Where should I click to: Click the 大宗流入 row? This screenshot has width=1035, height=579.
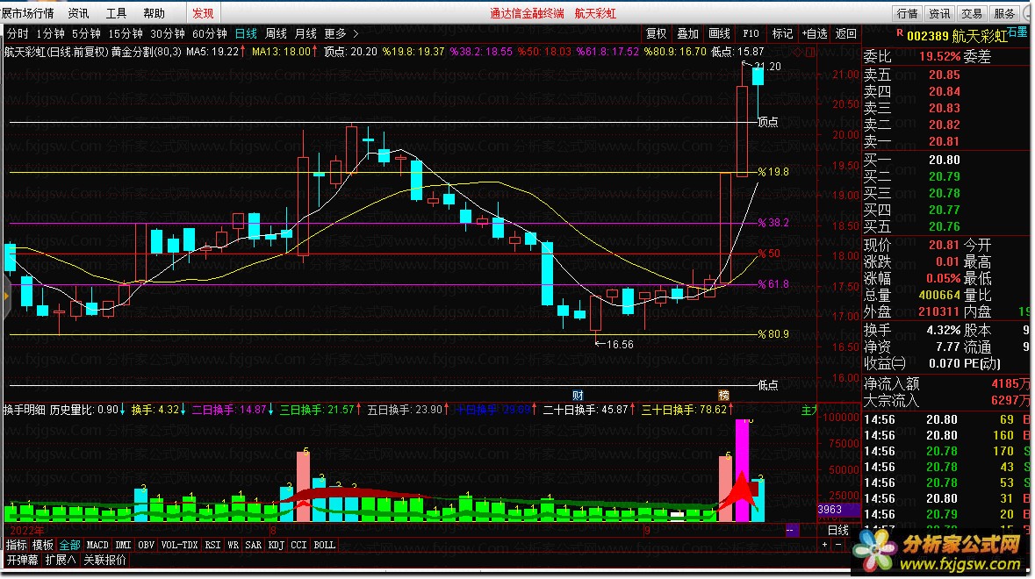946,401
